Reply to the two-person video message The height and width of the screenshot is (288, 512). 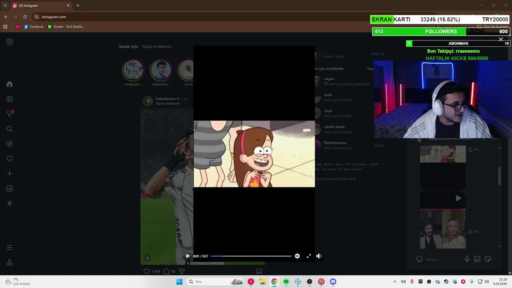click(477, 232)
